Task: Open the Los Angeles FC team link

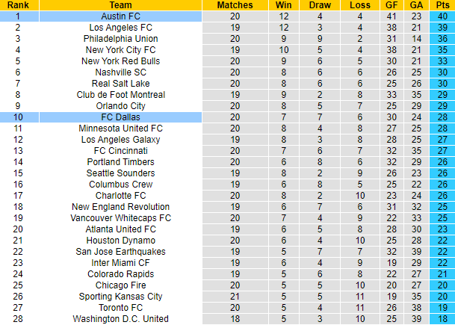Action: [x=120, y=27]
